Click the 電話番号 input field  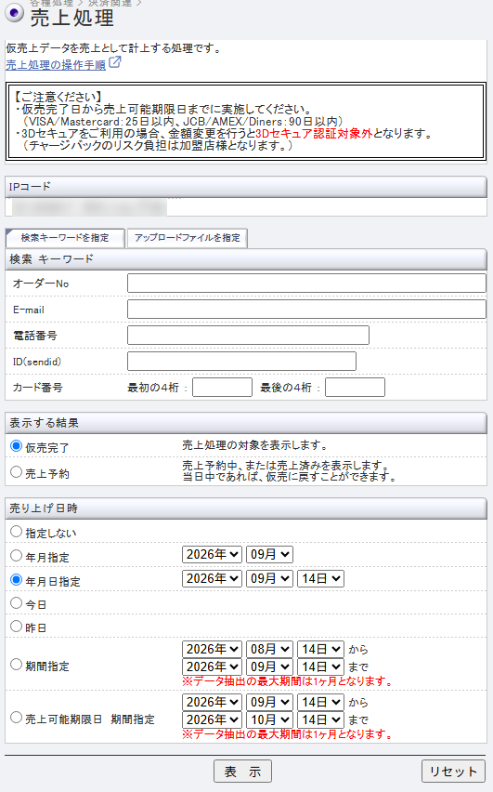click(x=248, y=336)
